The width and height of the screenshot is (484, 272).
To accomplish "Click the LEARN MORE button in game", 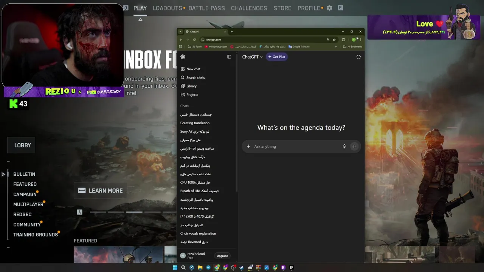I will (101, 191).
